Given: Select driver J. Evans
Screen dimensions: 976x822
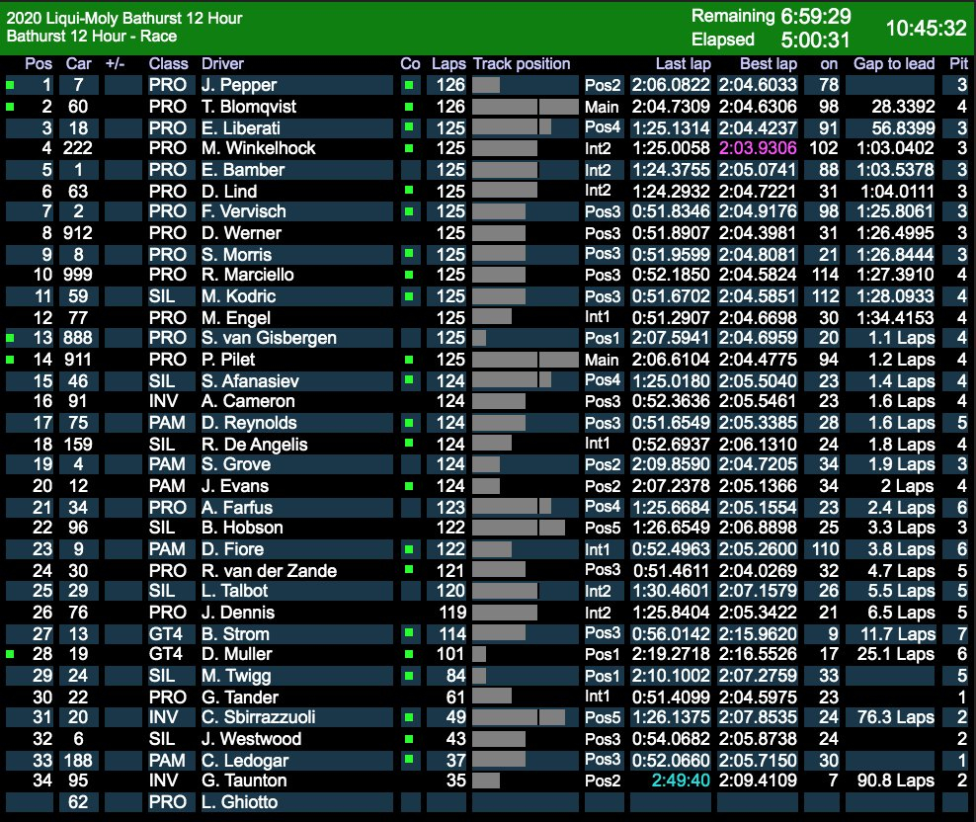Looking at the screenshot, I should (x=235, y=486).
